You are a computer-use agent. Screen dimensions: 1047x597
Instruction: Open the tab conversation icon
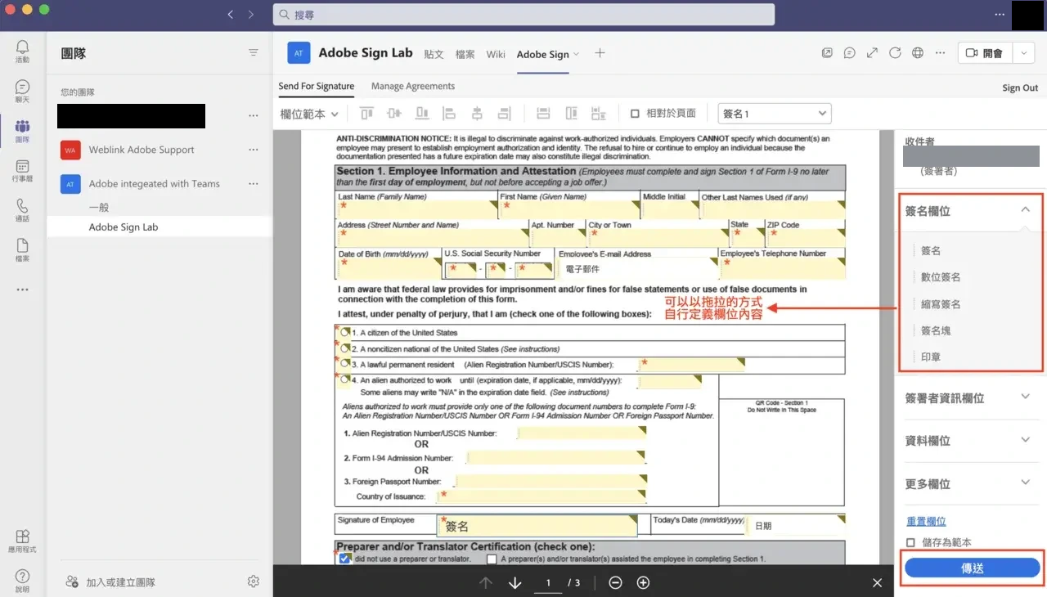pos(850,53)
